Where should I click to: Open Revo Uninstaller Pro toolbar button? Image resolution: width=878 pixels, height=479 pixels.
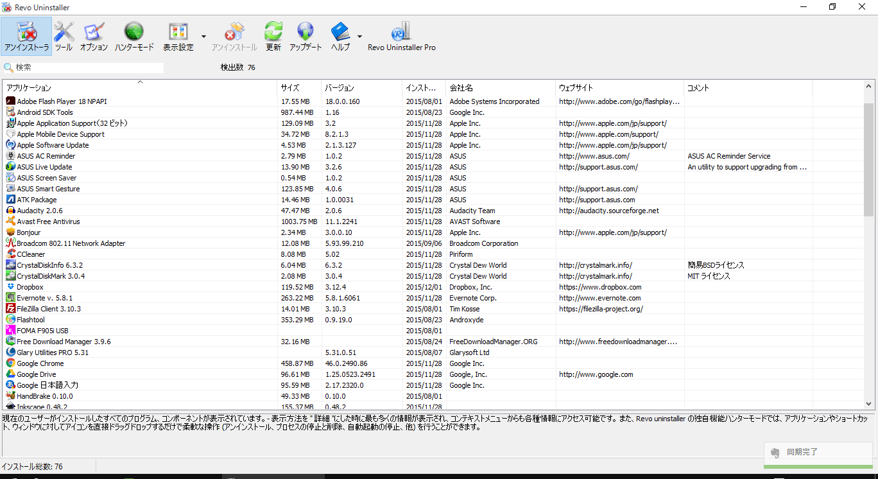(x=401, y=36)
